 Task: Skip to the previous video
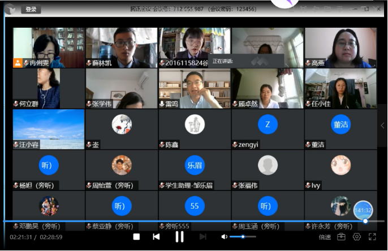click(x=156, y=237)
